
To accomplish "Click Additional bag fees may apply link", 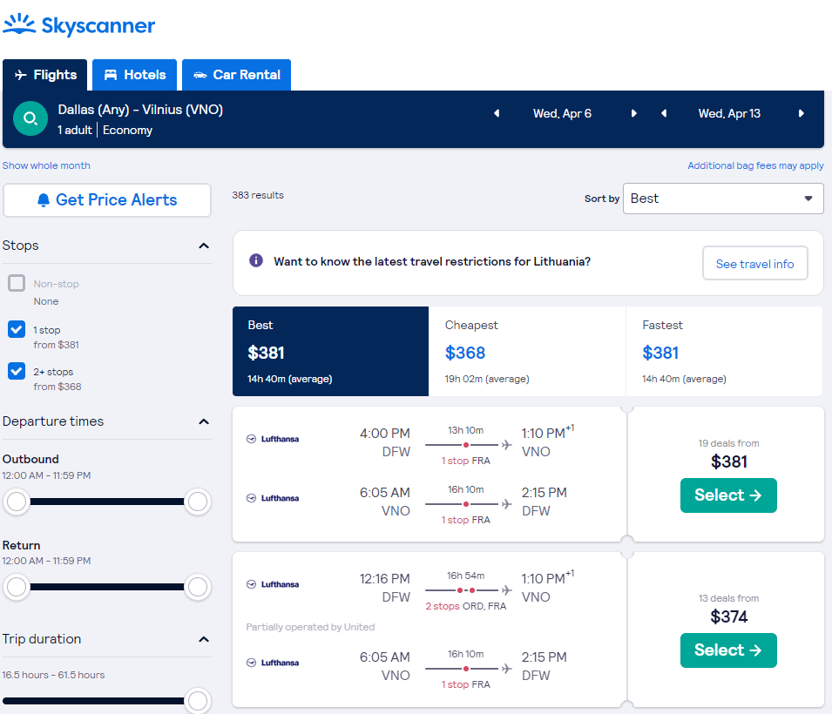I will coord(755,165).
